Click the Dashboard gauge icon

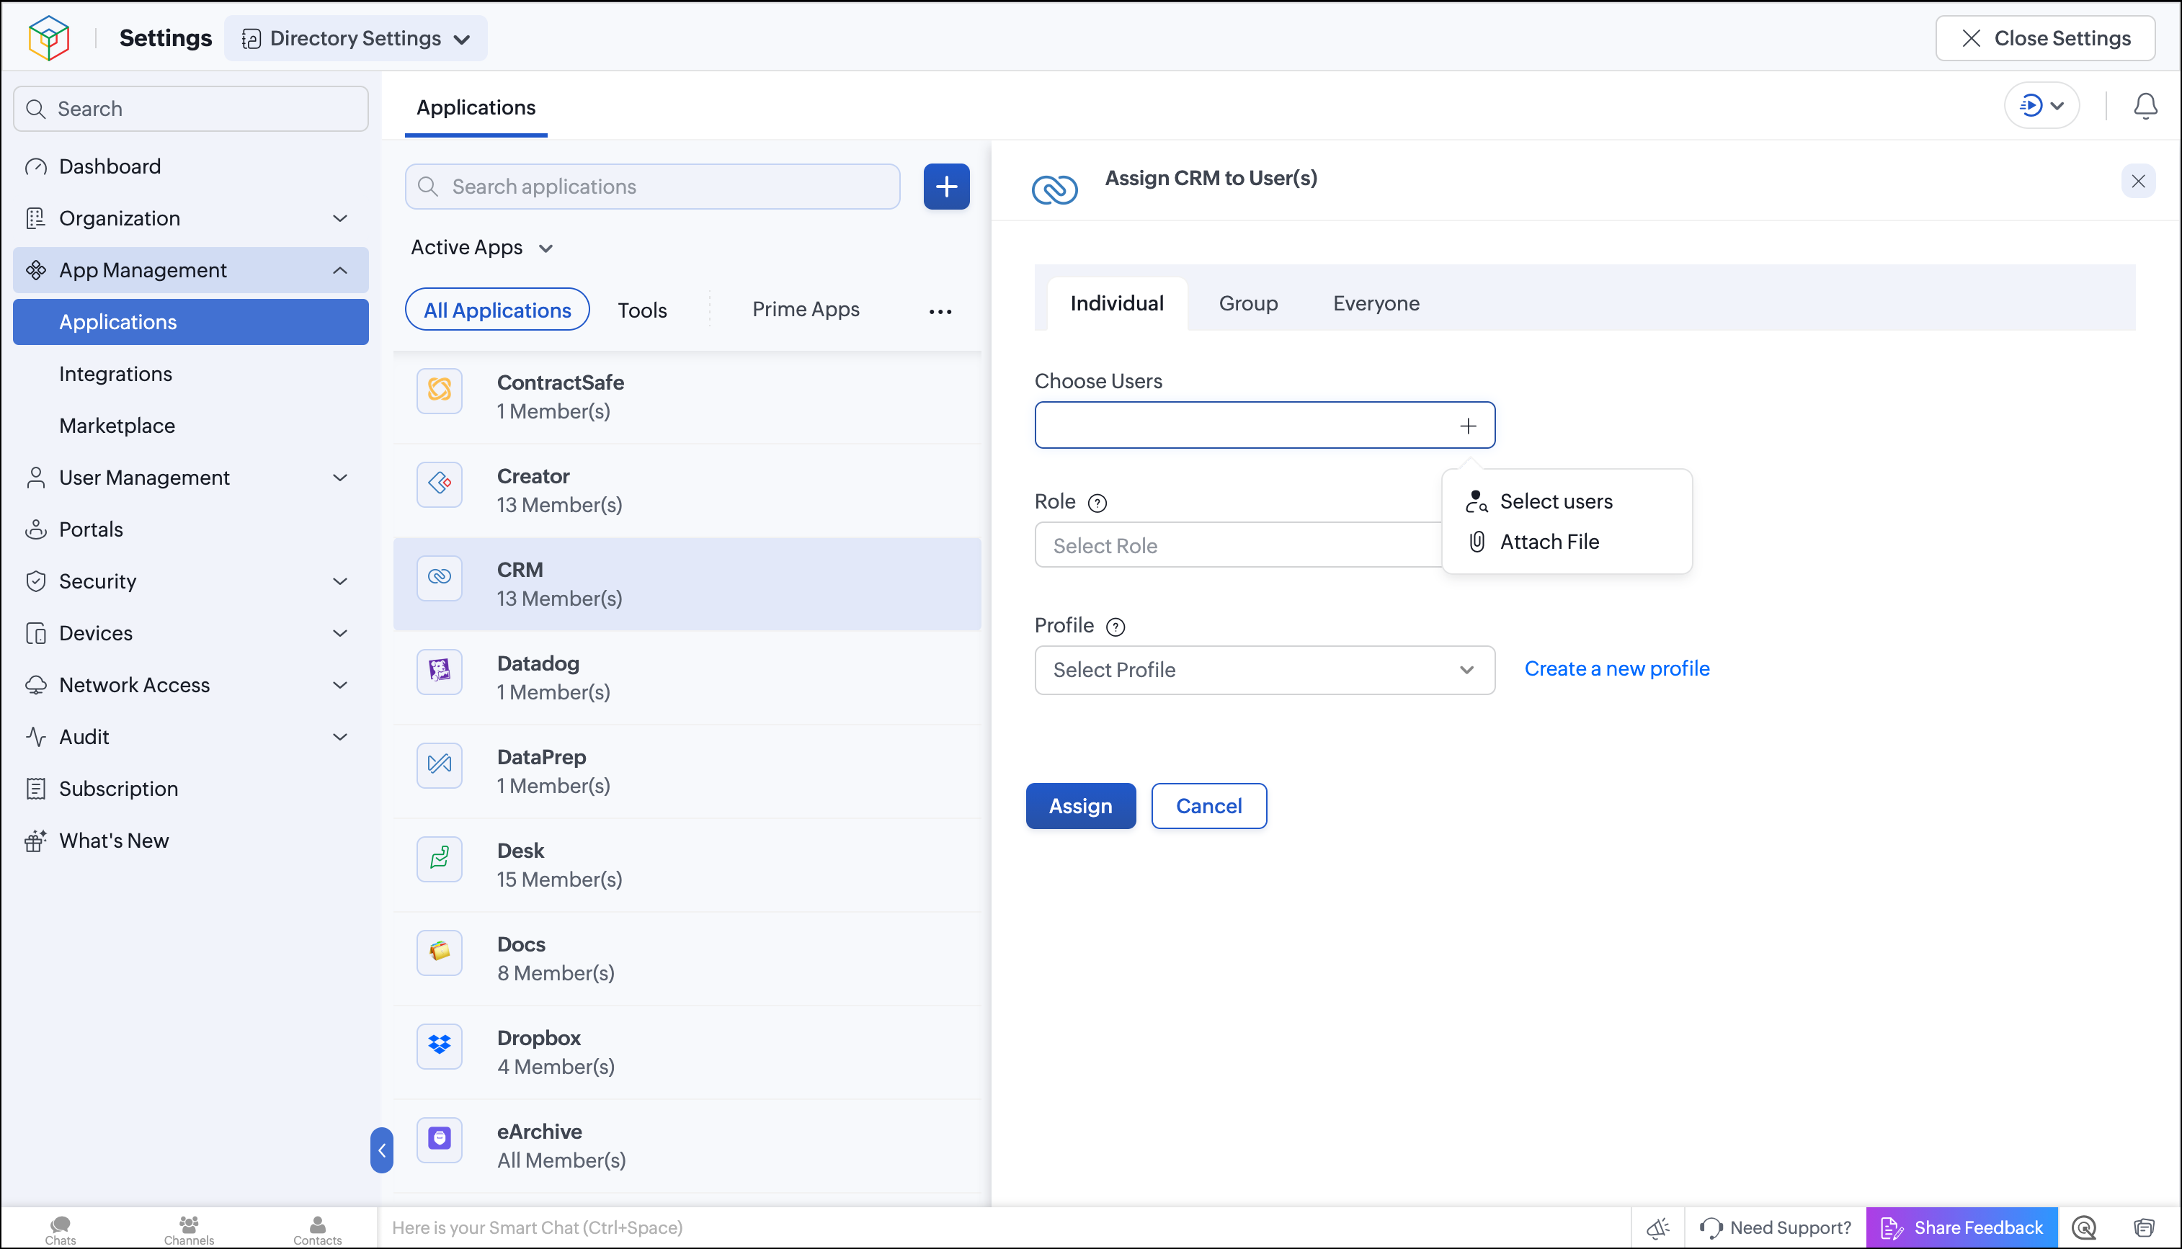pyautogui.click(x=36, y=166)
